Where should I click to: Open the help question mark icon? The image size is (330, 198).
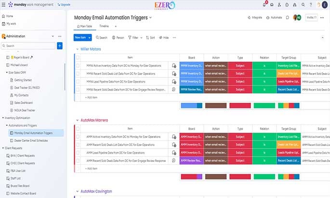point(311,5)
